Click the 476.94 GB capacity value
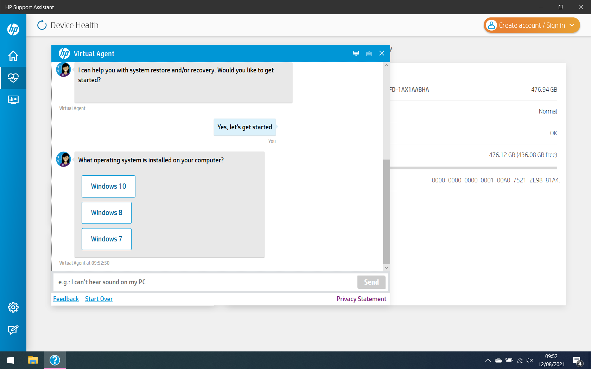 (544, 90)
